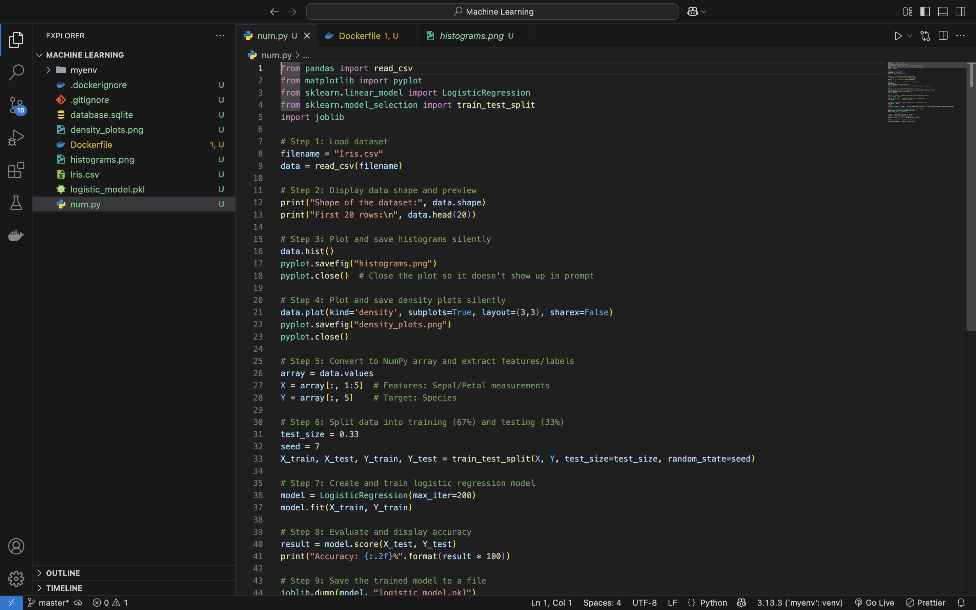Expand the myenv folder

(134, 70)
